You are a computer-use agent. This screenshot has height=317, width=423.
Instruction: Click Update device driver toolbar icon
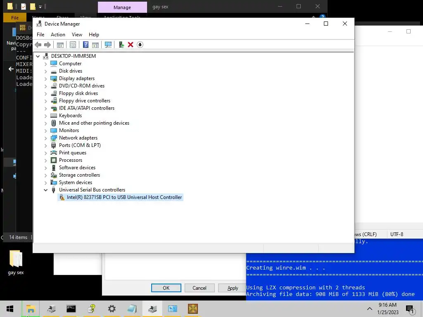(121, 45)
